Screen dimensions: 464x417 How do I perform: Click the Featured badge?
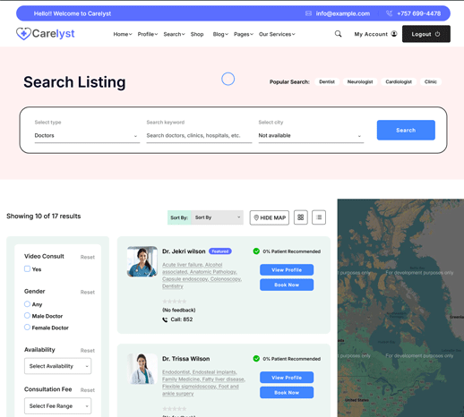point(220,251)
